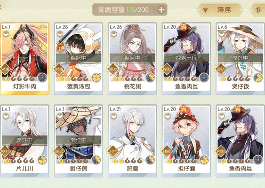265x188 pixels.
Task: Toggle the lock icon on 蟹黄汤包 card
Action: 59,34
